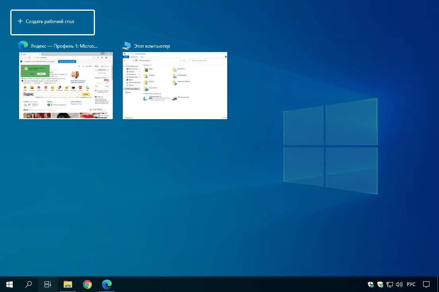
Task: Open the Windows Start menu
Action: (10, 284)
